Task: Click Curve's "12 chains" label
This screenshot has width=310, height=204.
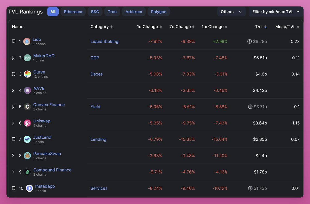Action: tap(41, 76)
